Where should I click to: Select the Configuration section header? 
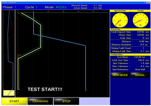click(x=117, y=54)
